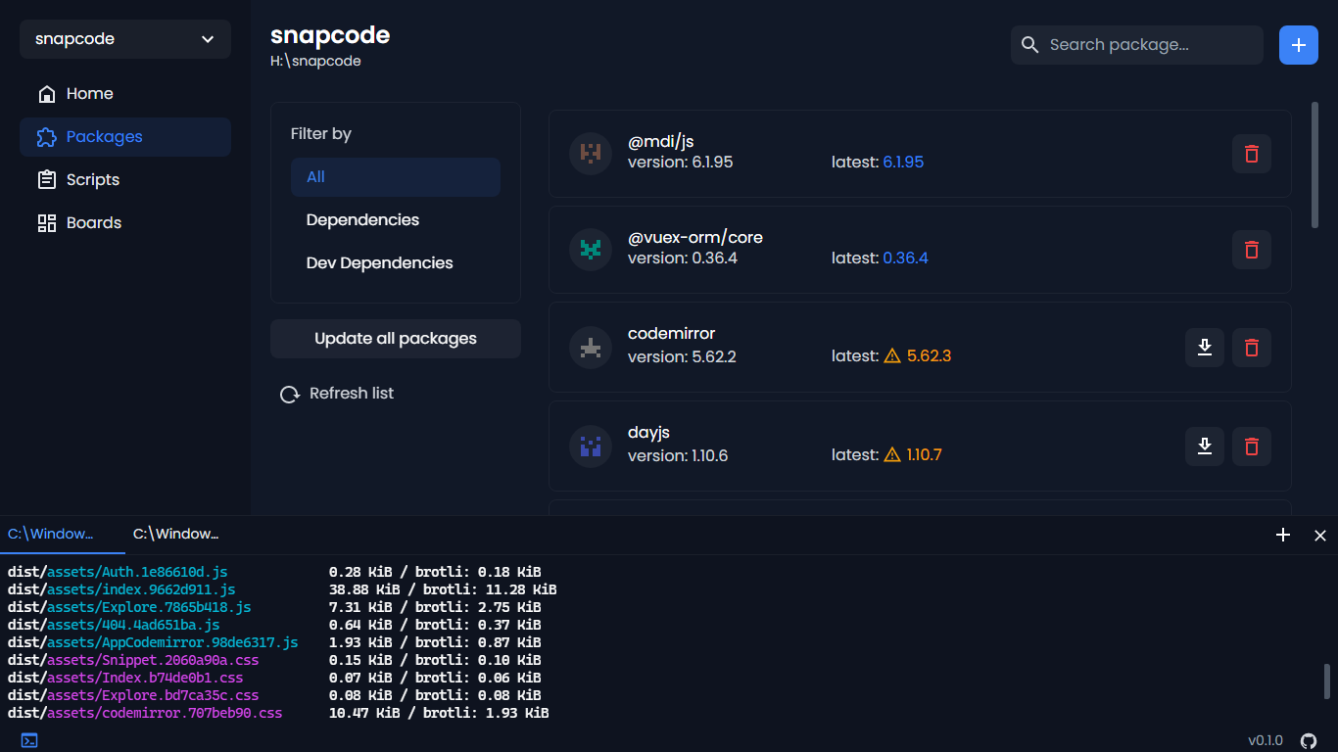
Task: Delete the @mdi/js package
Action: 1252,154
